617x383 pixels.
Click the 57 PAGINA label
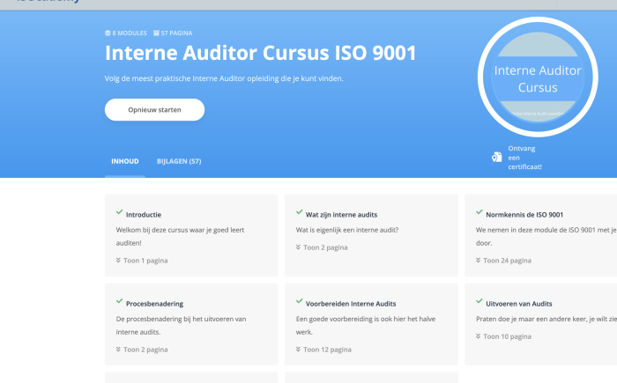[176, 33]
